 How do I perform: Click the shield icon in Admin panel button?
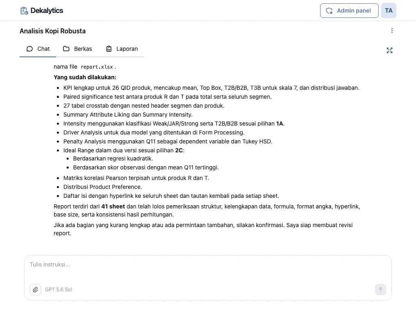click(329, 11)
